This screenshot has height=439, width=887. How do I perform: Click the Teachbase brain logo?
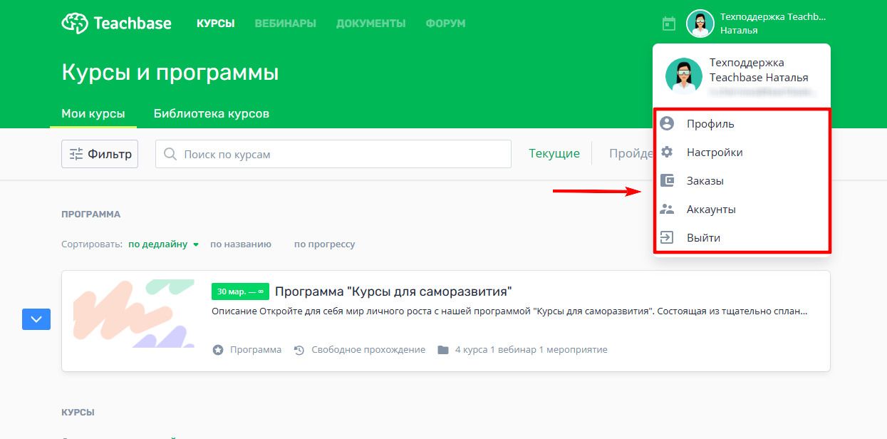(x=75, y=24)
